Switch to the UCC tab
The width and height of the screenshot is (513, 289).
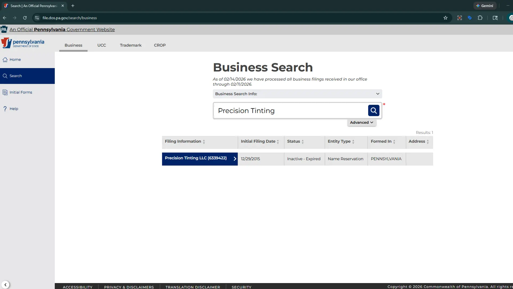pyautogui.click(x=102, y=45)
